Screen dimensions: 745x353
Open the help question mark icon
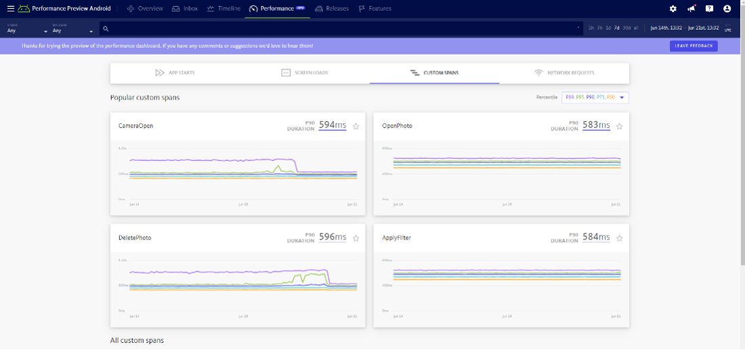pyautogui.click(x=709, y=9)
